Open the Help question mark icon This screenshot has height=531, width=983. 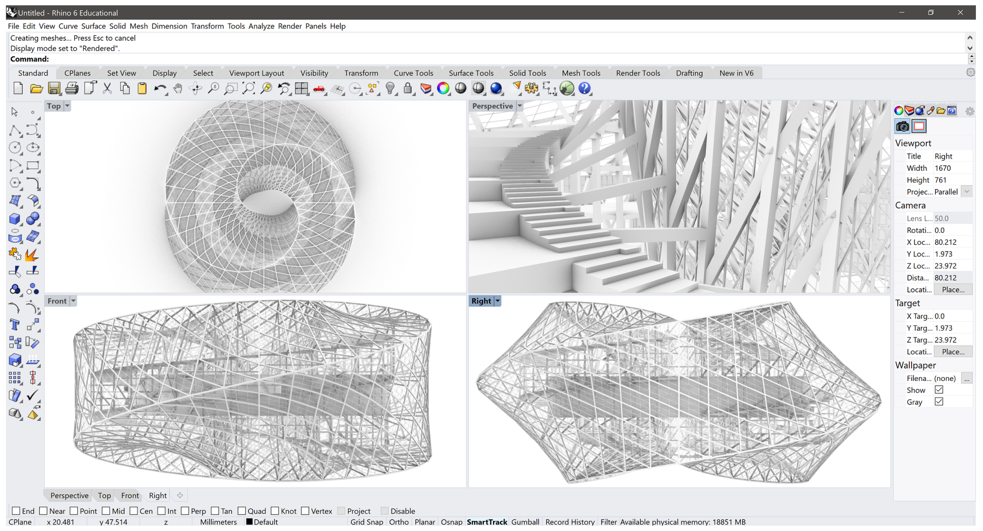584,89
